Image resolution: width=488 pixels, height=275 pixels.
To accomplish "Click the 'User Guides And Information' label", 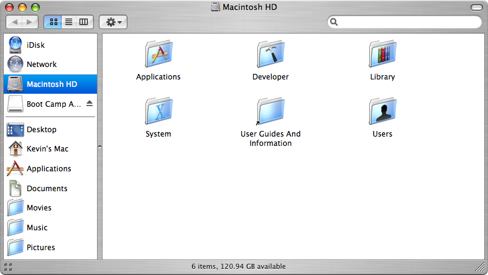I will point(270,138).
